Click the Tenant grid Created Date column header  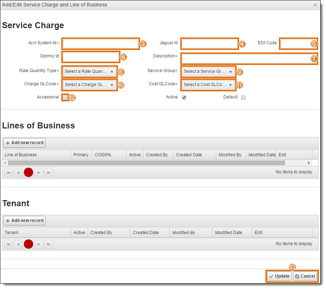click(146, 233)
